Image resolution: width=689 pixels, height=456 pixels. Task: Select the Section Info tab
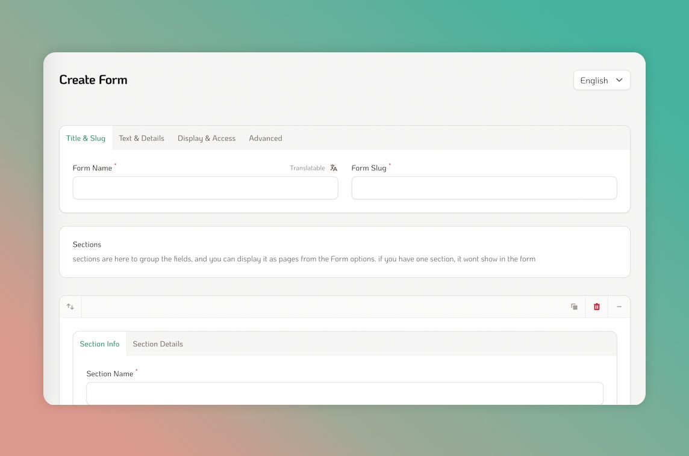coord(99,344)
